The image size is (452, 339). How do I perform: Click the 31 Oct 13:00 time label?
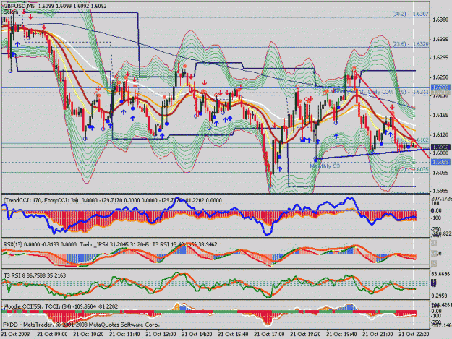point(161,335)
